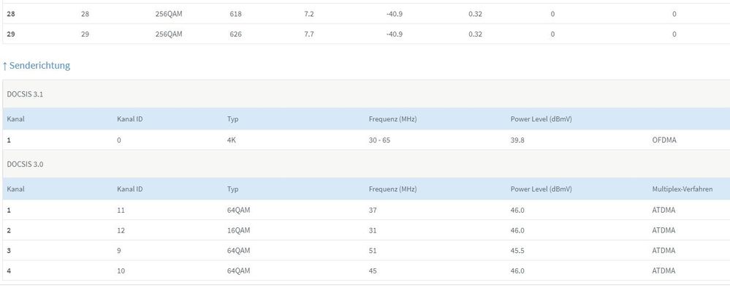Viewport: 730px width, 299px height.
Task: Select the frequency 51 cell
Action: click(x=373, y=251)
